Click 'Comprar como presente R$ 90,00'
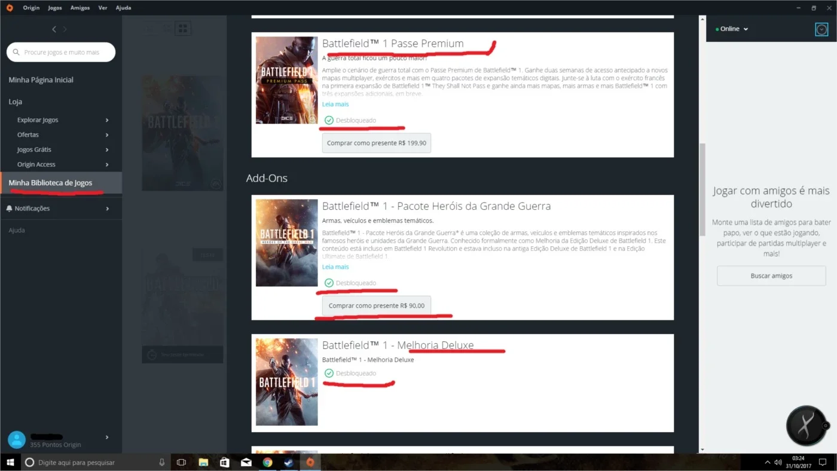Image resolution: width=837 pixels, height=471 pixels. 377,305
